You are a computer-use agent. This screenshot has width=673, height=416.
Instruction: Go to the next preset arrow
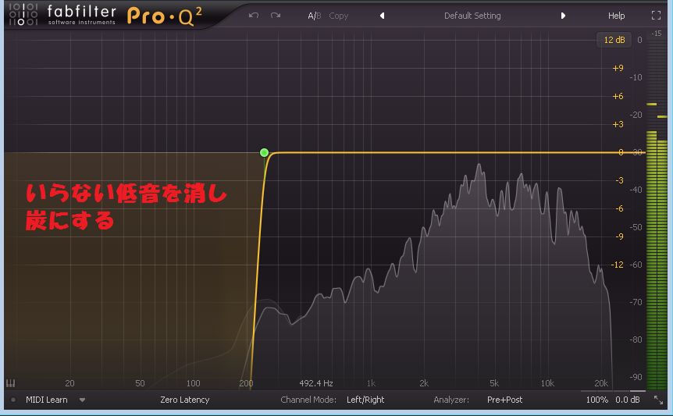coord(563,16)
